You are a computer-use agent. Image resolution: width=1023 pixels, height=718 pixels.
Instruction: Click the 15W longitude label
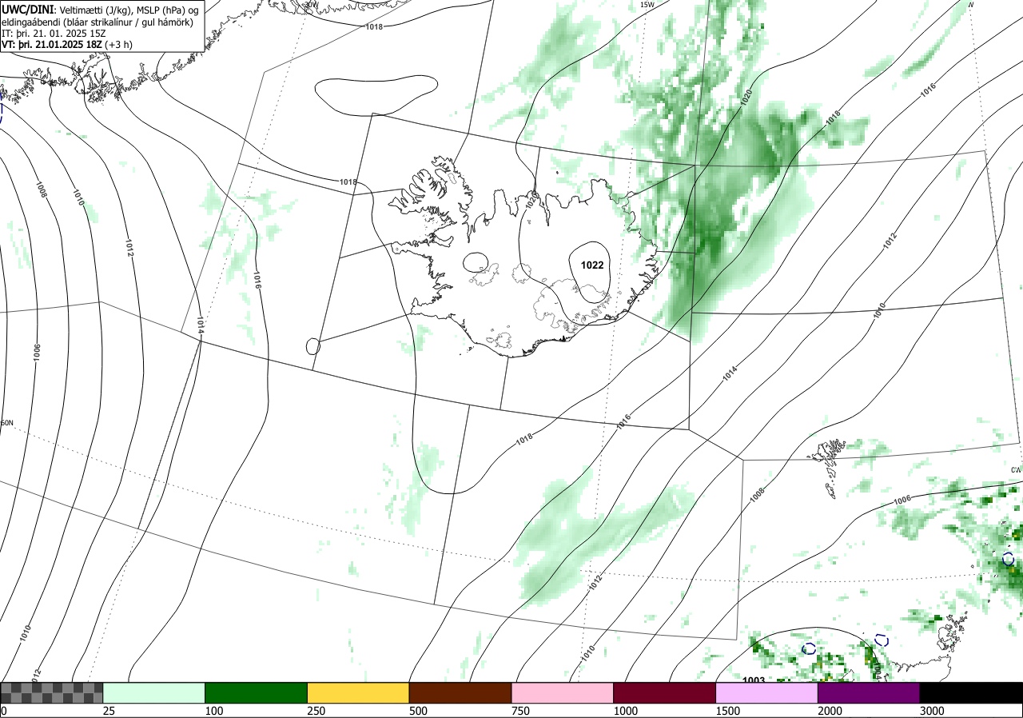647,5
